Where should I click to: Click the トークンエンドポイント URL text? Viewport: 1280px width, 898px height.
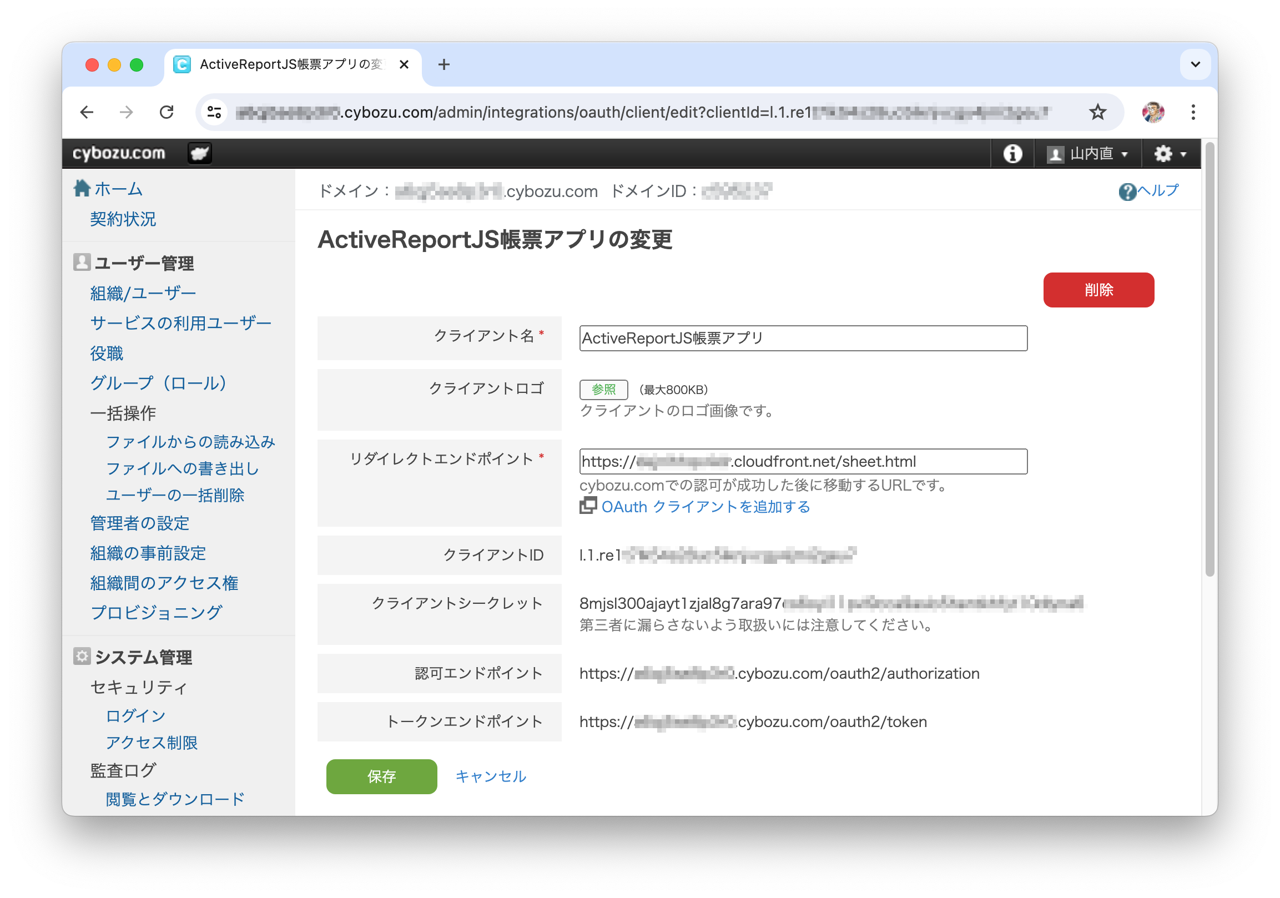coord(753,722)
